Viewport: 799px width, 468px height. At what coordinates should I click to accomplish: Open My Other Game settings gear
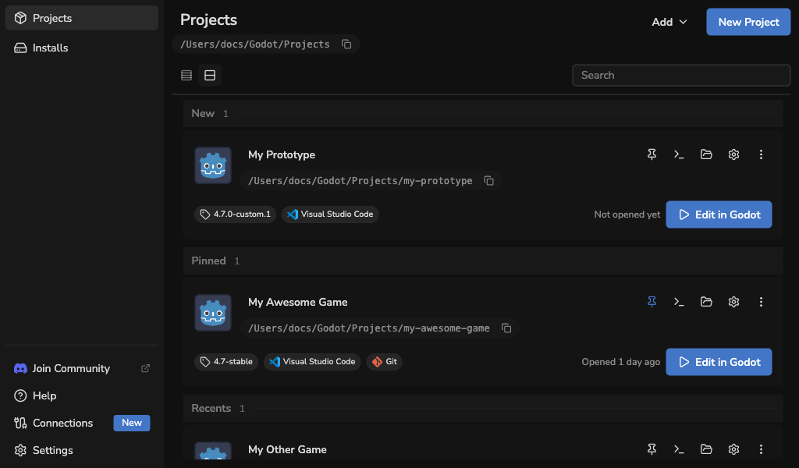[733, 449]
